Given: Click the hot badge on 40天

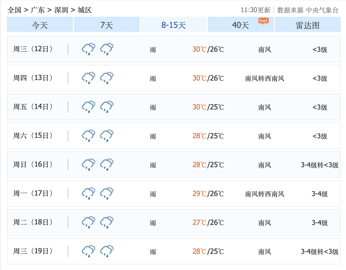Looking at the screenshot, I should 263,21.
